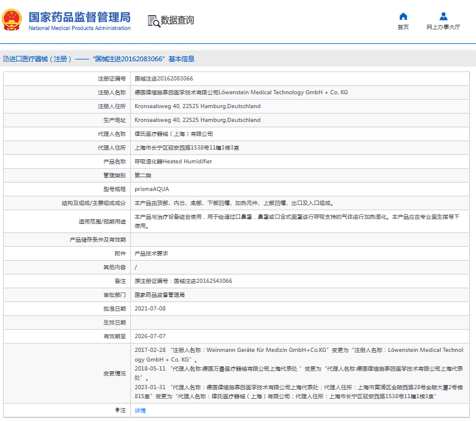Click the 网上办事大厅 link text

[x=443, y=28]
